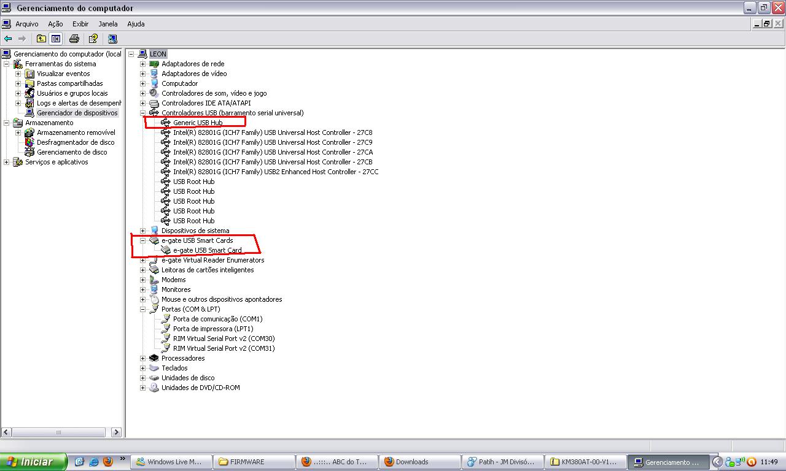Expand the Visualizar eventos node
This screenshot has width=786, height=471.
click(x=18, y=74)
